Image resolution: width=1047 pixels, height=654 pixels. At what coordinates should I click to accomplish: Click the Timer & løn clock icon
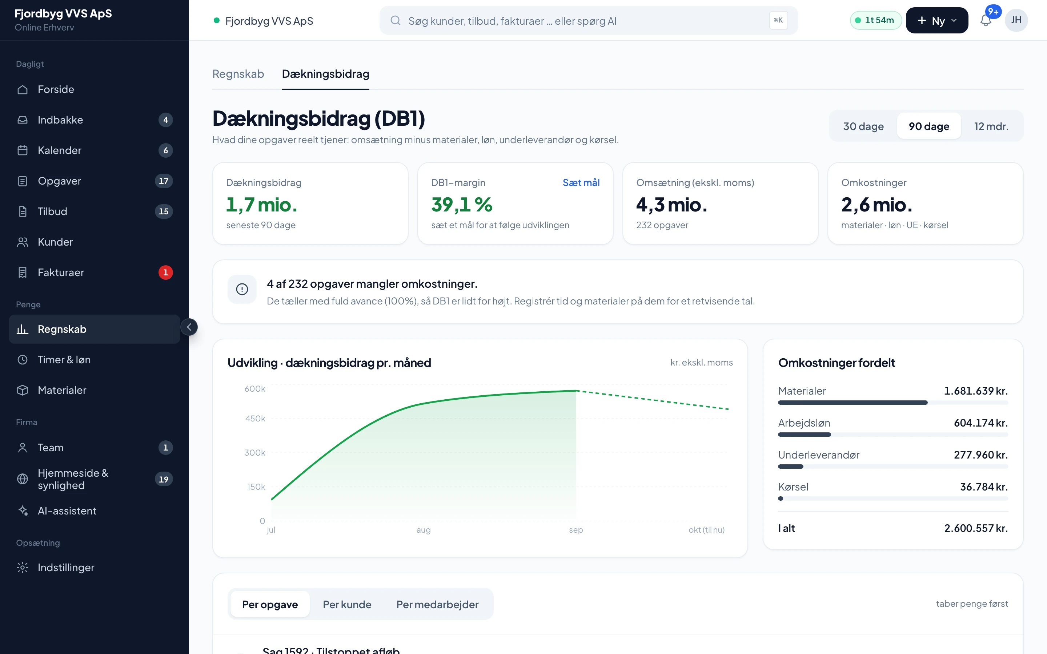23,360
